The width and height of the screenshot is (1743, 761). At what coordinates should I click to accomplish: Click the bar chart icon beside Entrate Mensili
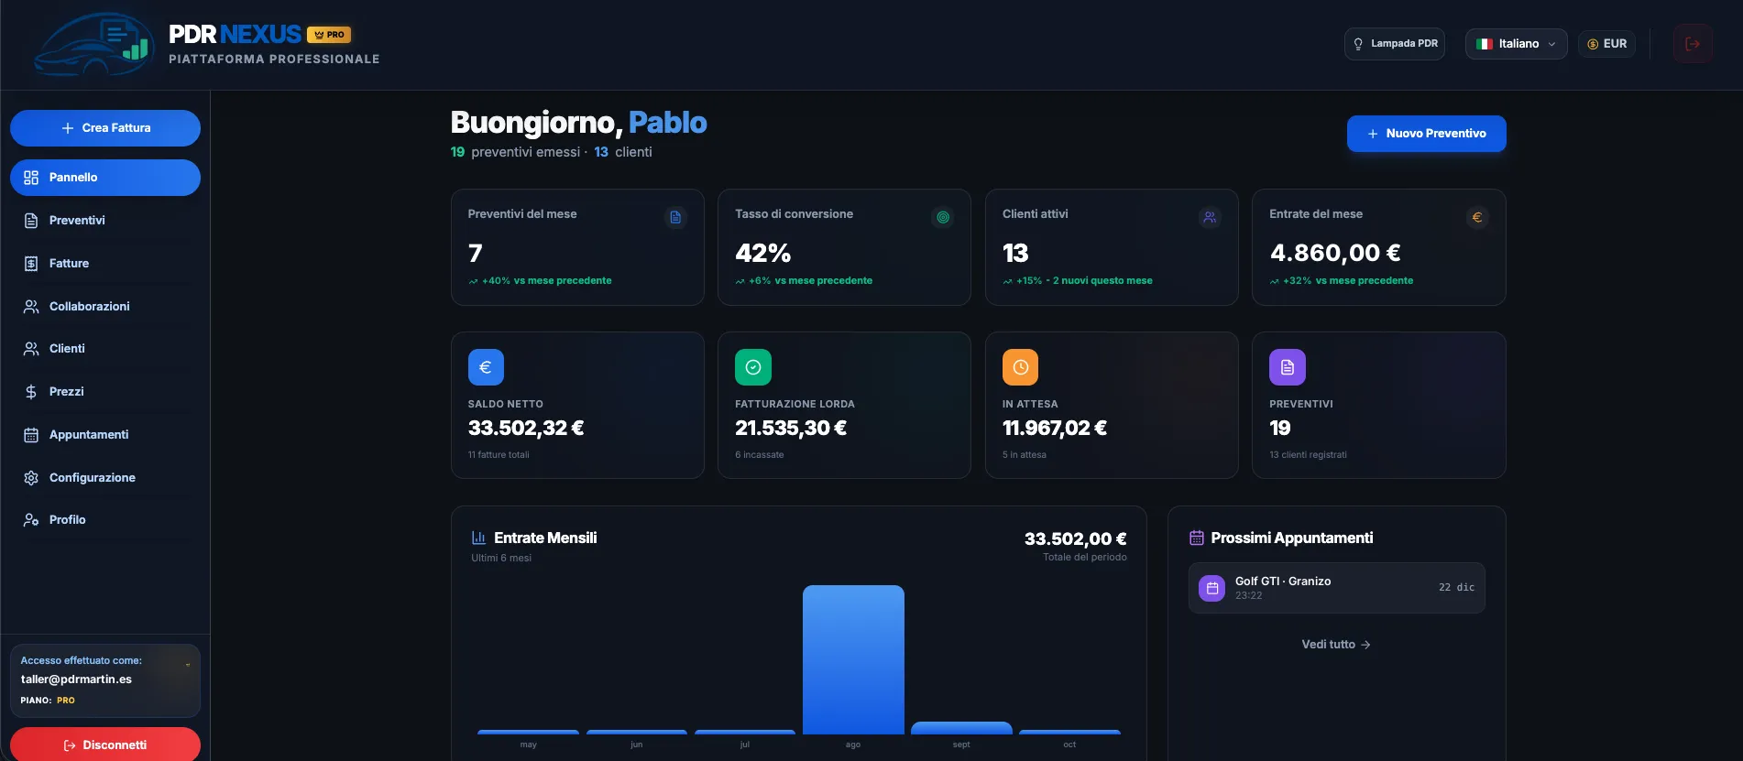(x=478, y=538)
